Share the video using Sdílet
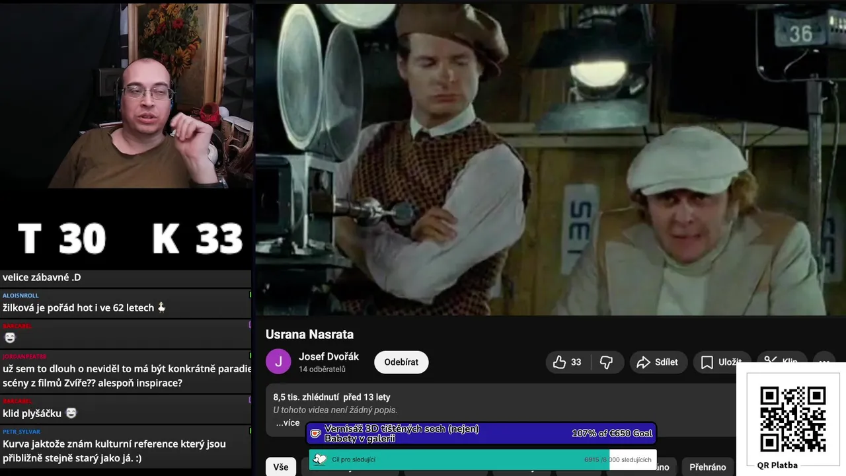 [658, 362]
